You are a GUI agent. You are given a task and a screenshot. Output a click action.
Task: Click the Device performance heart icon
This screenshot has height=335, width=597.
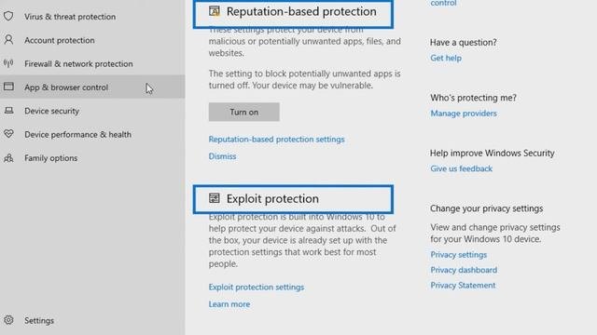[8, 134]
